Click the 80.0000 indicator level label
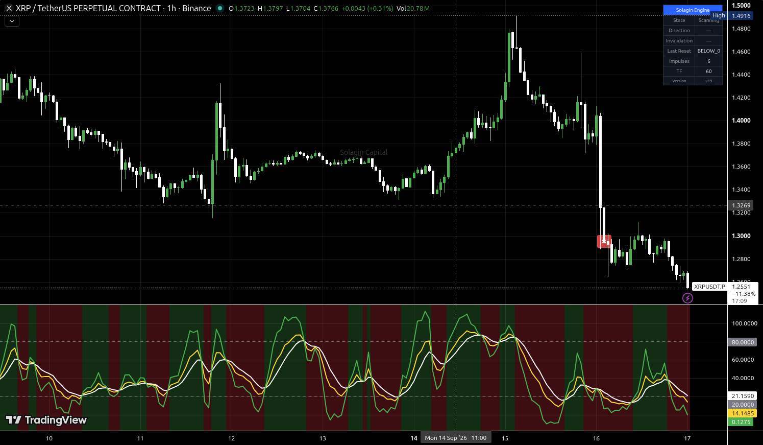The image size is (763, 445). pyautogui.click(x=743, y=342)
